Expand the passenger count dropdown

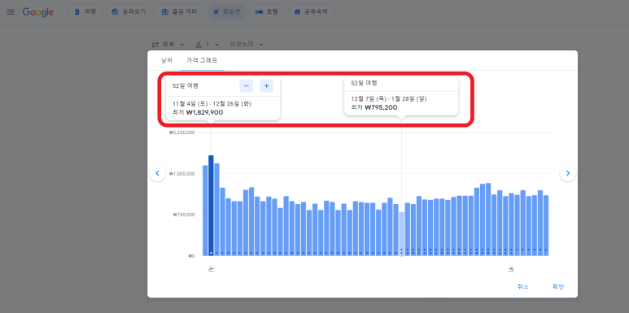(207, 44)
